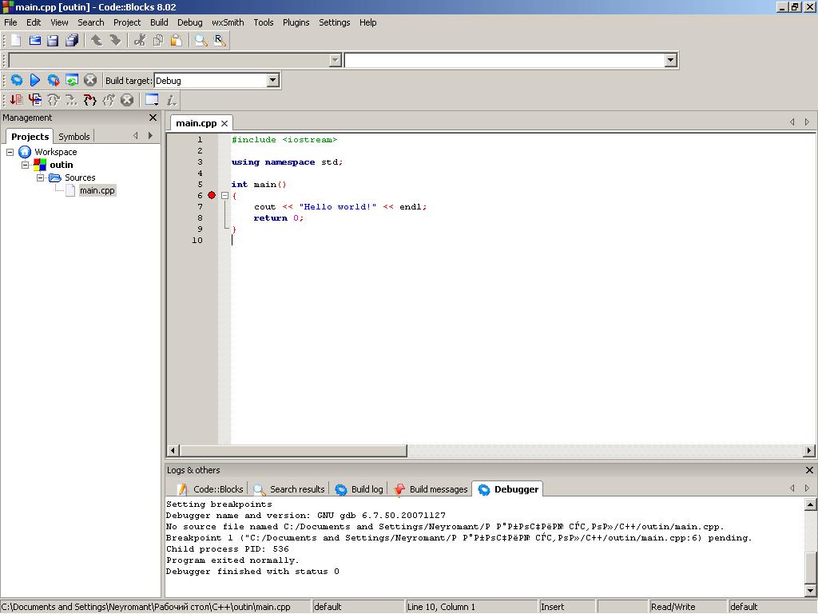This screenshot has height=614, width=818.
Task: Click the New file icon
Action: 16,41
